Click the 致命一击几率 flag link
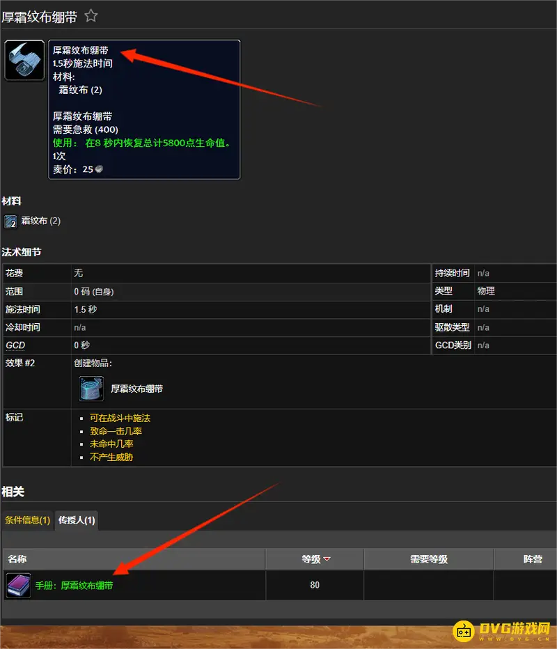 116,431
